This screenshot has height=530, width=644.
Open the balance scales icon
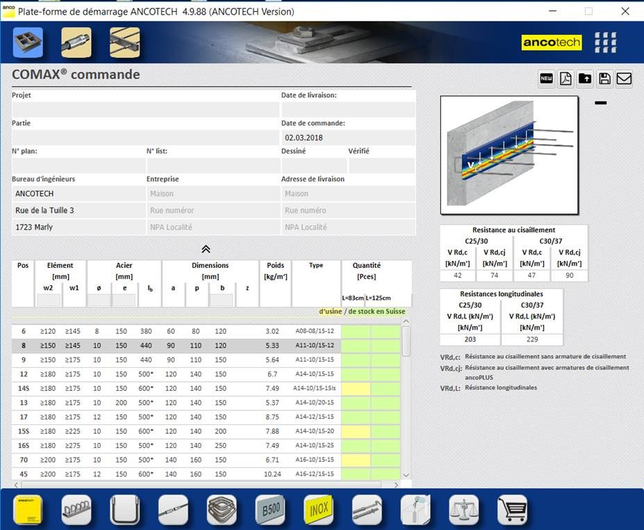point(463,509)
